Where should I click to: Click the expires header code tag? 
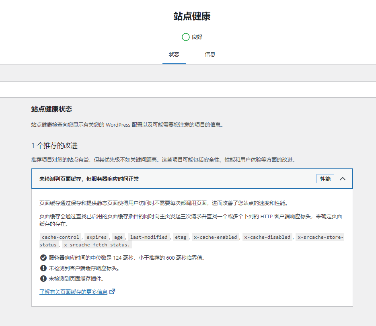(97, 237)
